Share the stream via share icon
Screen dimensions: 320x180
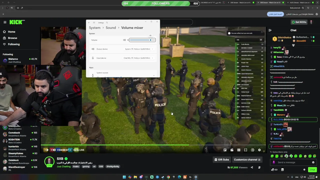[252, 167]
